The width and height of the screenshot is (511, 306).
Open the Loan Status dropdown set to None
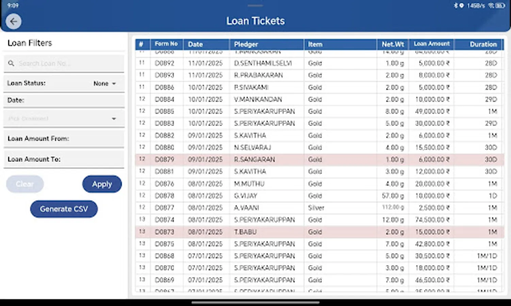[105, 83]
